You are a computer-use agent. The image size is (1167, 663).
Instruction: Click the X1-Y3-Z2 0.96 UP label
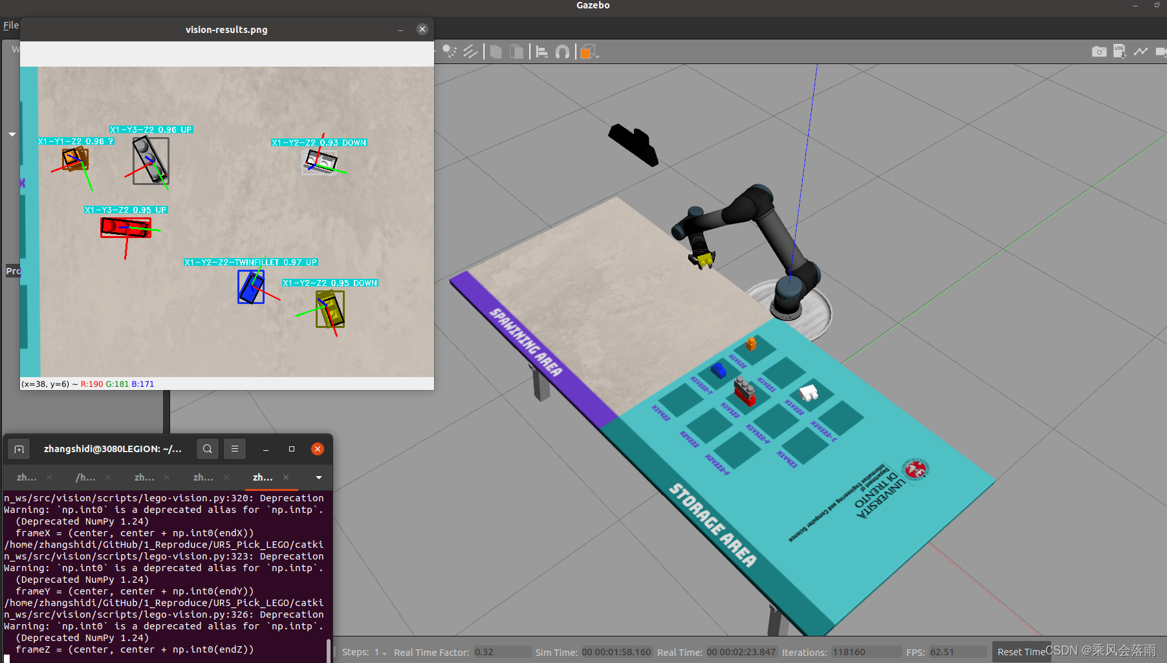tap(151, 129)
